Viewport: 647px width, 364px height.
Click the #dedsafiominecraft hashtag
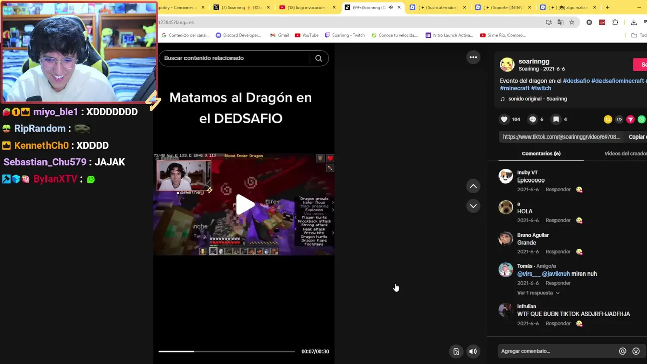click(x=618, y=81)
